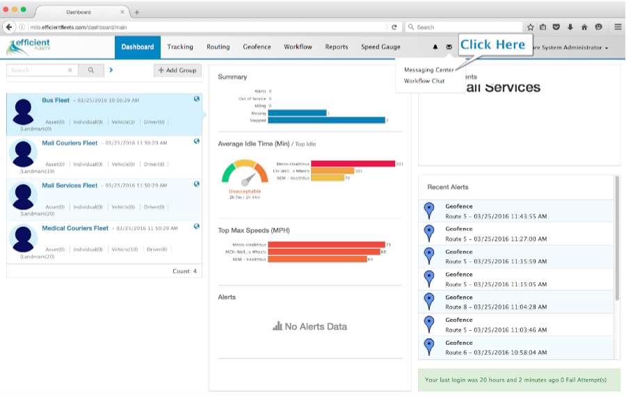Click Mail Couriers Fleet avatar icon

click(x=23, y=154)
